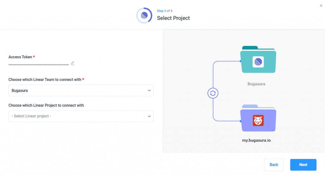Click the 'Choose which Linear Project' label

(46, 105)
